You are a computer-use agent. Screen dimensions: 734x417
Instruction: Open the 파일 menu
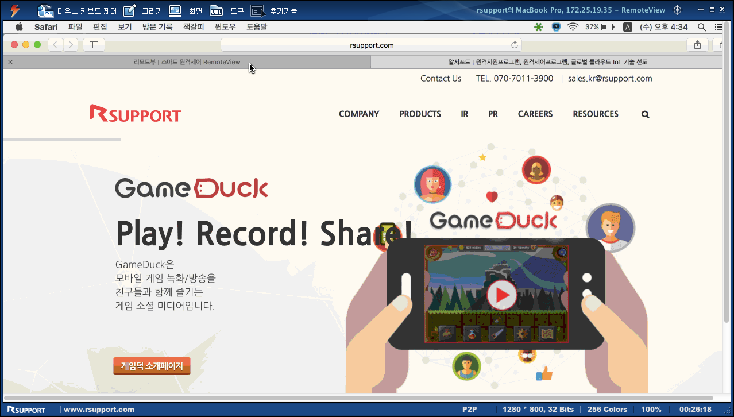pyautogui.click(x=75, y=27)
